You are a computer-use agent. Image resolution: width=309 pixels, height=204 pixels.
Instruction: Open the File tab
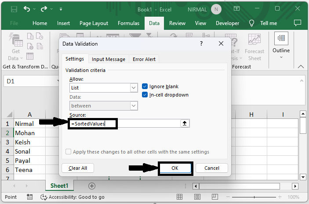click(14, 23)
